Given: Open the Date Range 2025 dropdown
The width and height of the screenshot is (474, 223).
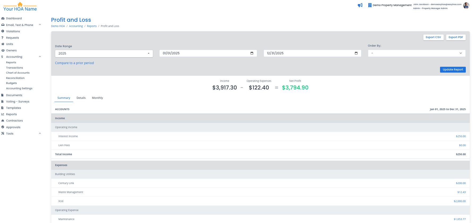Looking at the screenshot, I should tap(104, 53).
